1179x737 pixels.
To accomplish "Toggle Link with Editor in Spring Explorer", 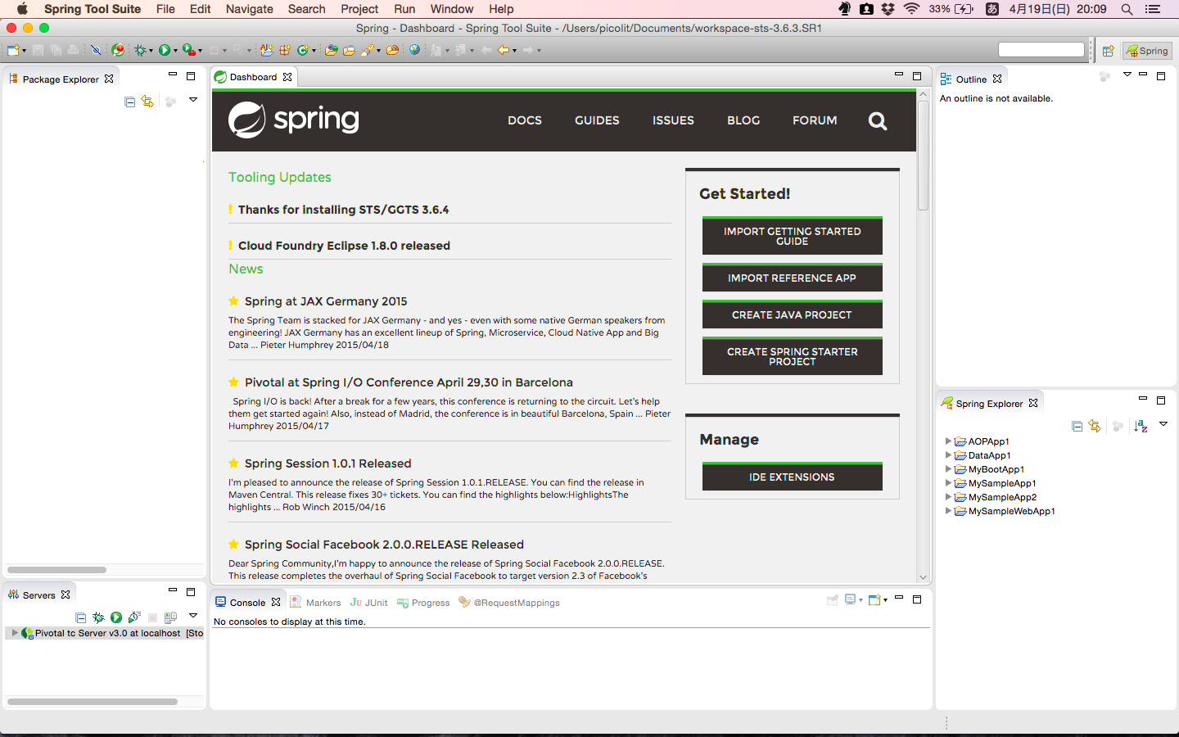I will coord(1095,426).
